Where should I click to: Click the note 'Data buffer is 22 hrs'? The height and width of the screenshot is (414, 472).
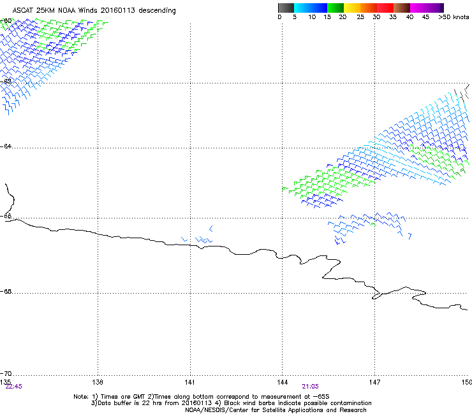point(131,403)
